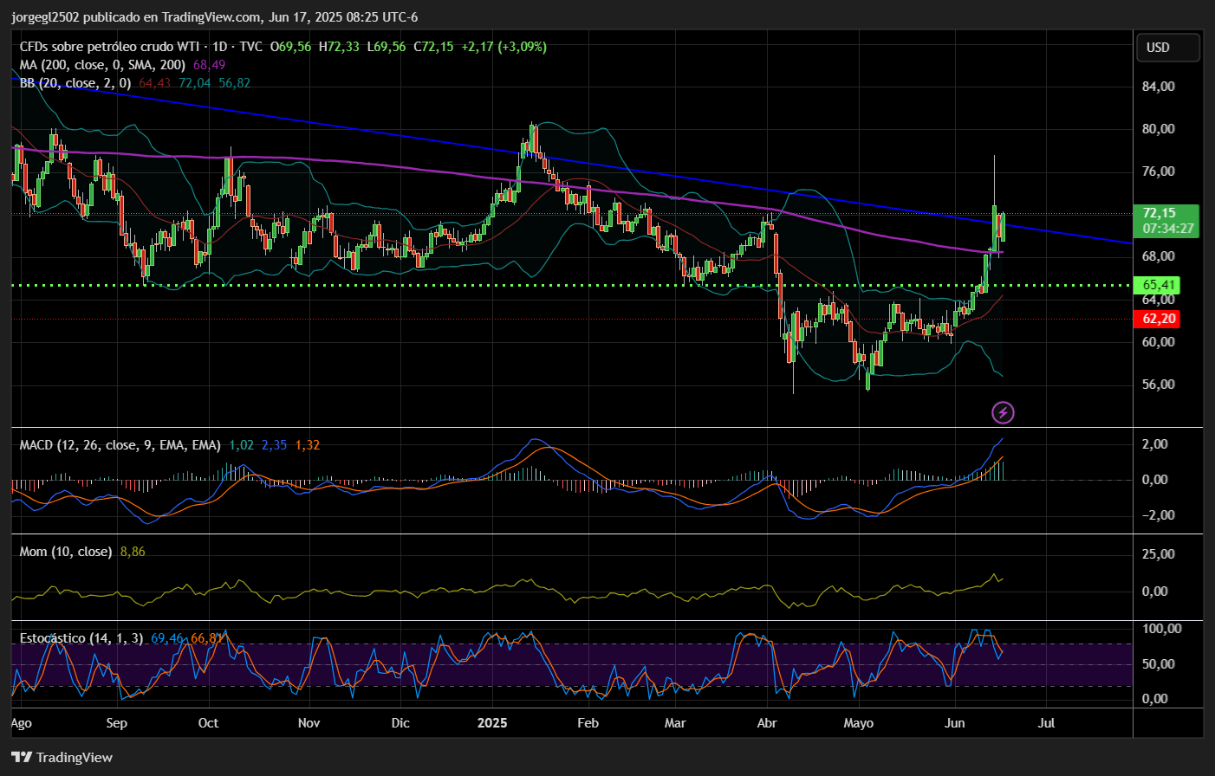Click the Feb label on time axis

coord(588,723)
